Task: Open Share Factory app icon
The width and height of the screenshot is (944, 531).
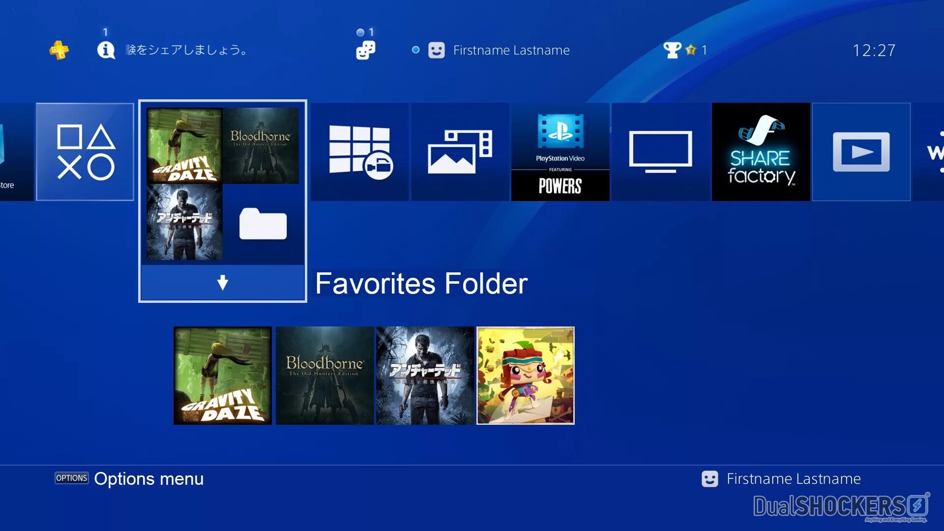Action: (x=761, y=151)
